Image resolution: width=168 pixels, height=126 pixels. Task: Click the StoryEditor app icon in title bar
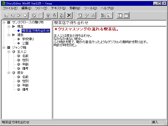pos(3,3)
